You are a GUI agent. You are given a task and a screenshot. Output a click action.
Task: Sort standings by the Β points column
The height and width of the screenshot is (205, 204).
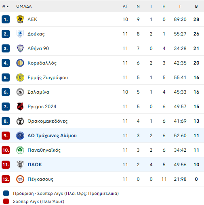(x=196, y=6)
